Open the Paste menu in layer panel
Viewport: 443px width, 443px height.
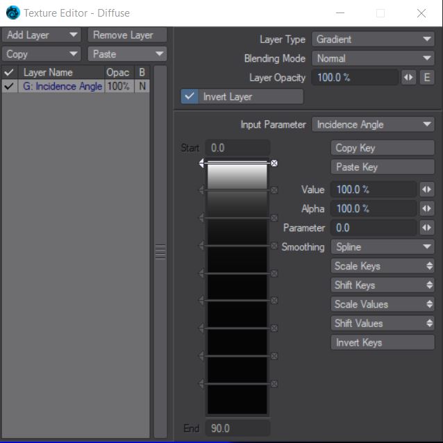click(128, 54)
